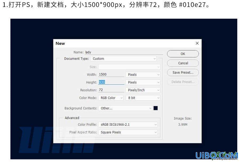Click the dark blue background color swatch
Screen dimensions: 241x162
(156, 108)
